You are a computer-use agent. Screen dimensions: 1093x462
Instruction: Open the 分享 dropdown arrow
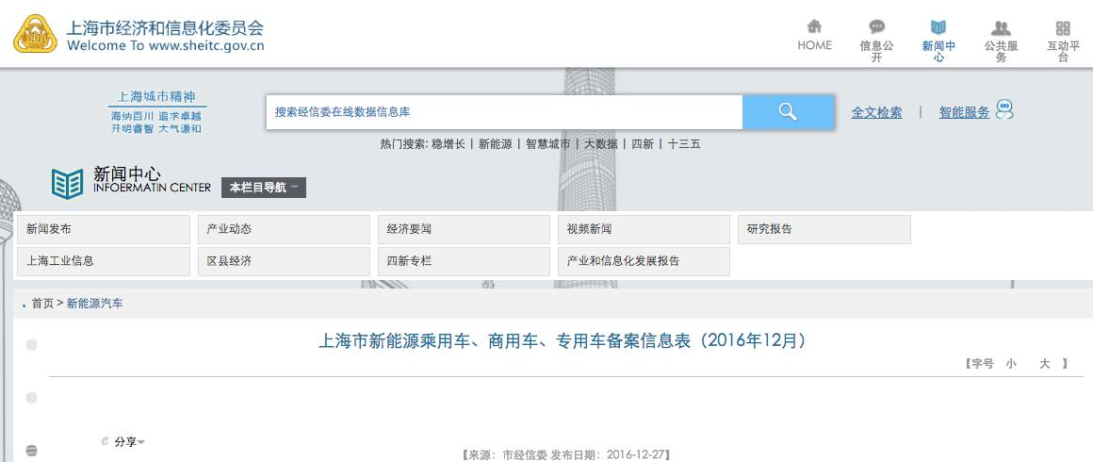[141, 442]
